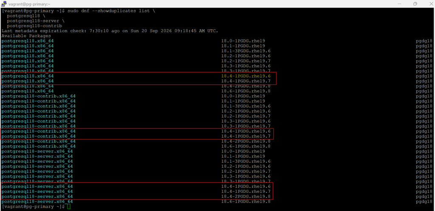The height and width of the screenshot is (211, 435).
Task: Click pgdg18 repo on postgresql18 18.0 row
Action: tap(424, 41)
